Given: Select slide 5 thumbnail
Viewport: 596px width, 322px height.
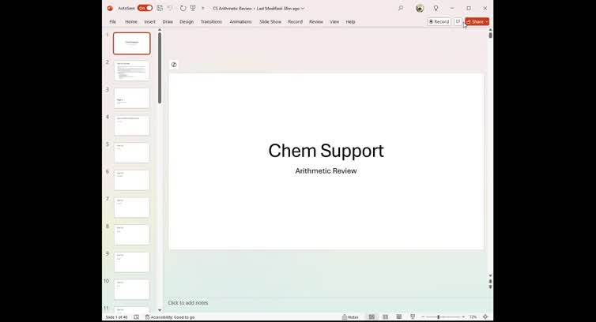Looking at the screenshot, I should click(131, 152).
